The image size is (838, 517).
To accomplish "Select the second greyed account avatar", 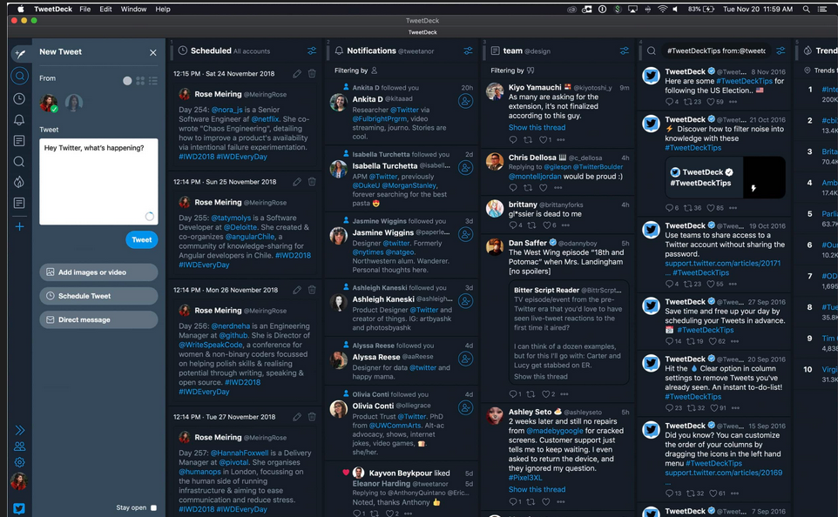I will [x=74, y=103].
